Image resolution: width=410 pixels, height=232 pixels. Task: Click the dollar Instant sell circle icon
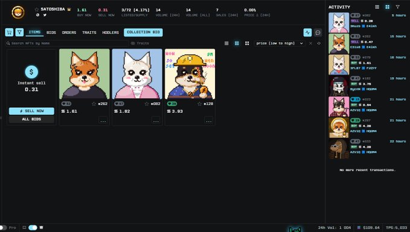click(31, 72)
